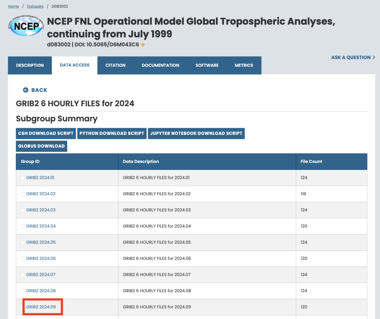This screenshot has height=319, width=380.
Task: Open the GRIB2 2024.02 group link
Action: [41, 194]
